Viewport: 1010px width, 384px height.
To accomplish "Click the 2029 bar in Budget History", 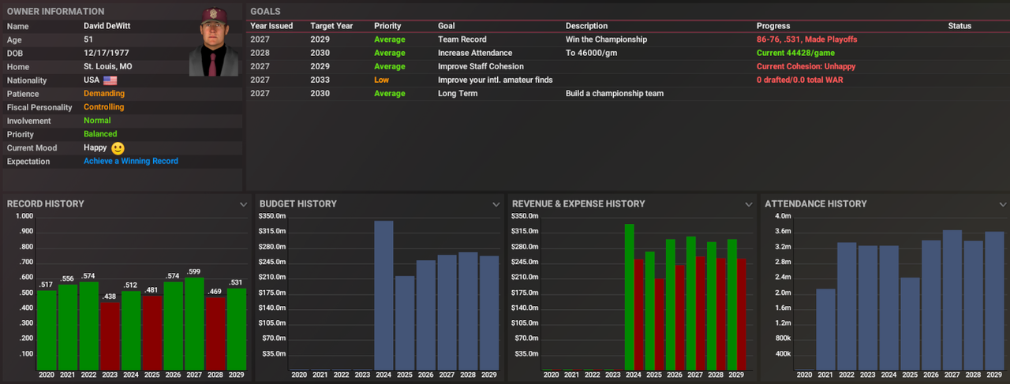I will click(489, 313).
